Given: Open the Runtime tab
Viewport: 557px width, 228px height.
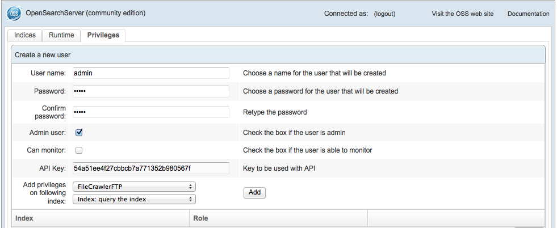Looking at the screenshot, I should click(x=61, y=35).
